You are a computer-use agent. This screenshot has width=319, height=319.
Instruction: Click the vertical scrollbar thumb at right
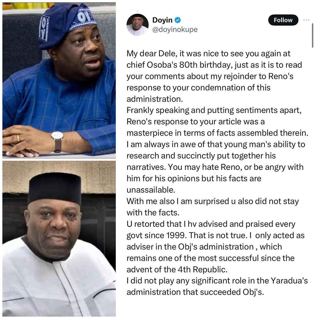coord(313,35)
